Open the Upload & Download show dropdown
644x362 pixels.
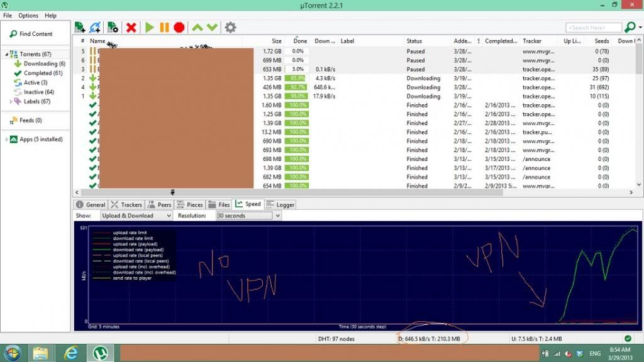[x=136, y=216]
